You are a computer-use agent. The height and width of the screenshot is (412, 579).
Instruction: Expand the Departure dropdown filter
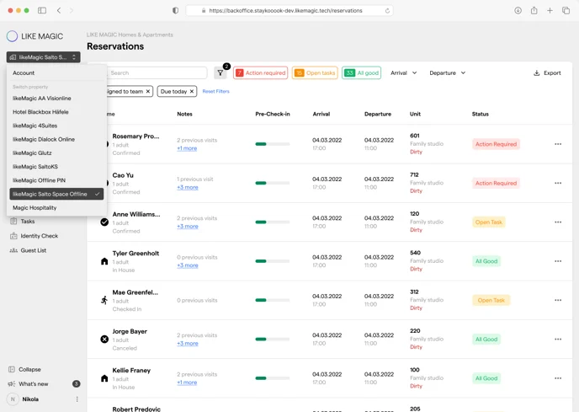[x=447, y=72]
